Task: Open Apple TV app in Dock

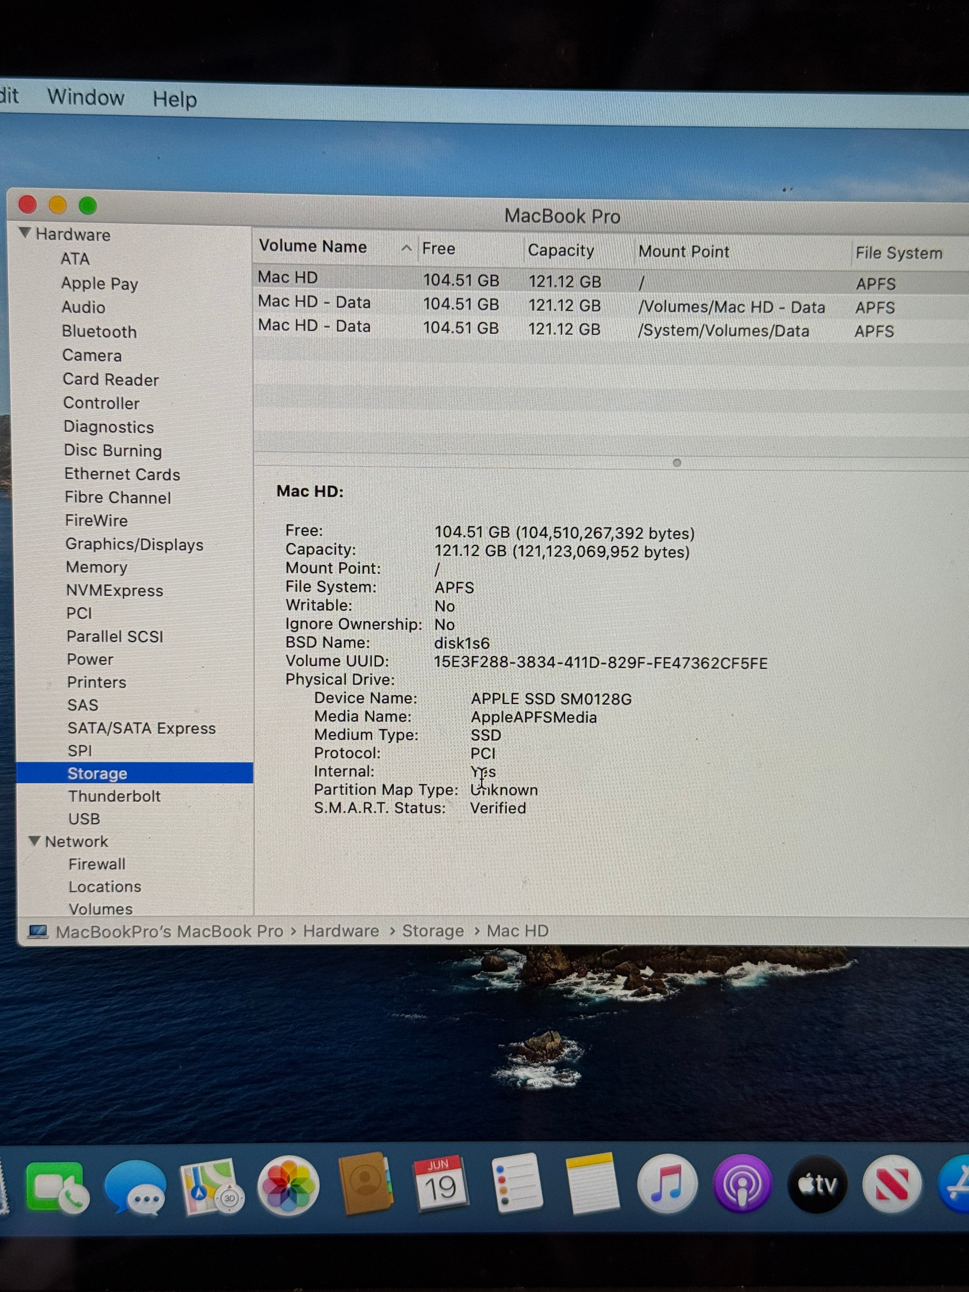Action: [x=816, y=1183]
